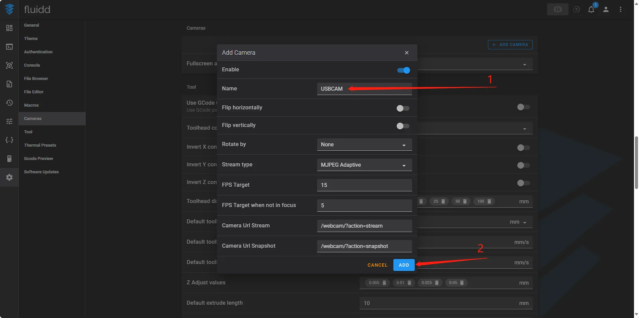Image resolution: width=639 pixels, height=318 pixels.
Task: Expand the Rotate by dropdown
Action: 364,145
